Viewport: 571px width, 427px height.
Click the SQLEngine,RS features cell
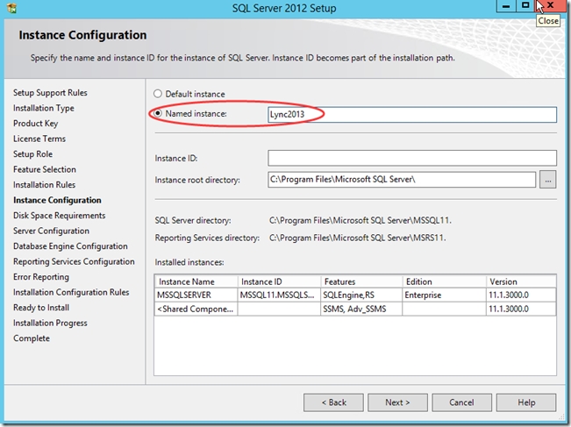(x=361, y=295)
